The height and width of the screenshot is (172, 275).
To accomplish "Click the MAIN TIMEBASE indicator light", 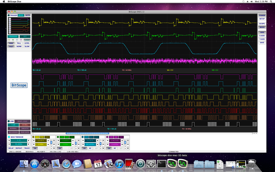I will coord(9,137).
